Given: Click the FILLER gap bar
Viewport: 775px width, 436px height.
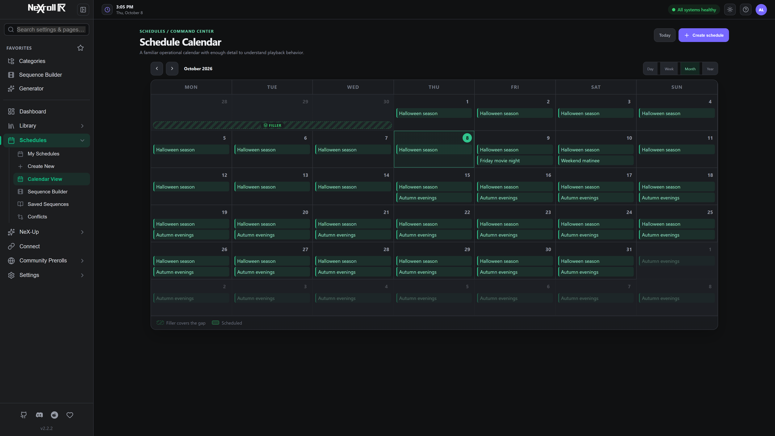Looking at the screenshot, I should [272, 126].
